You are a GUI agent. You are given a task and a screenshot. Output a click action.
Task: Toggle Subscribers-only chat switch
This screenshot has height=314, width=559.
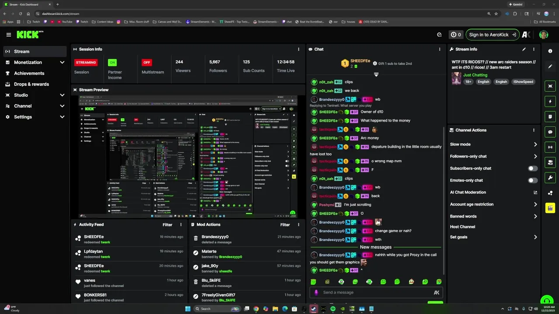533,168
